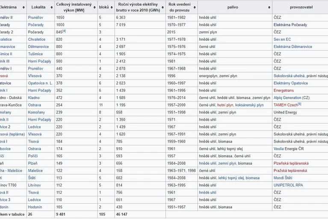328x219 pixels.
Task: Sort by bloků column sort arrows
Action: coord(112,7)
